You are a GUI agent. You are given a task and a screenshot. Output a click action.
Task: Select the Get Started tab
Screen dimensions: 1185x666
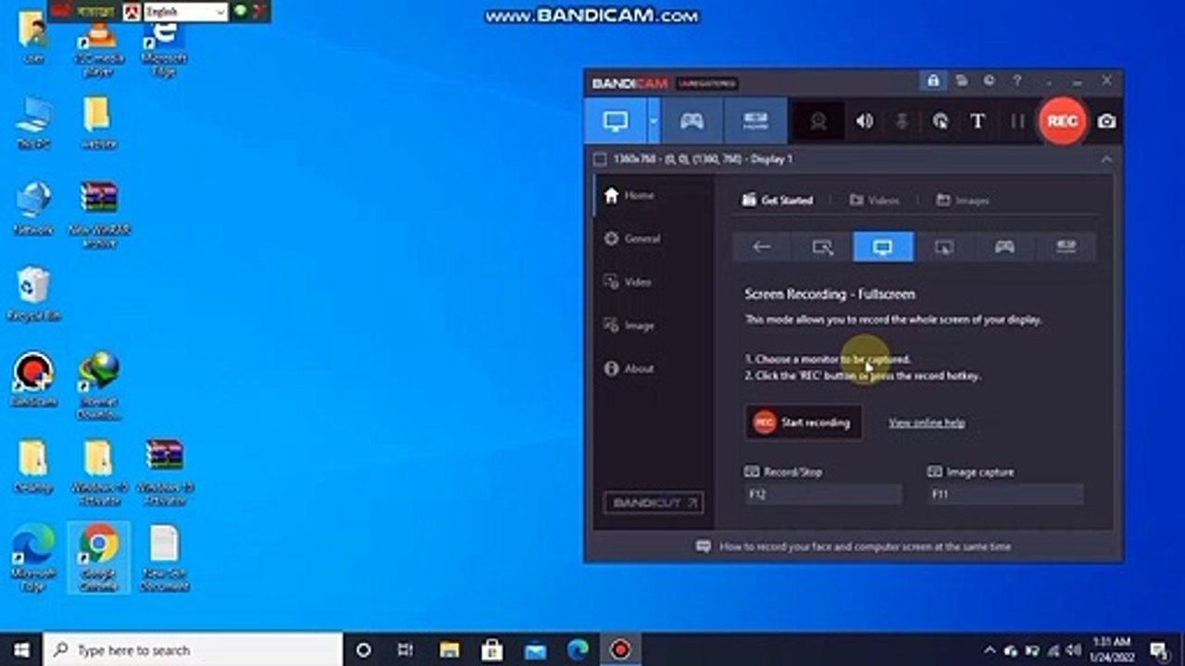[778, 200]
